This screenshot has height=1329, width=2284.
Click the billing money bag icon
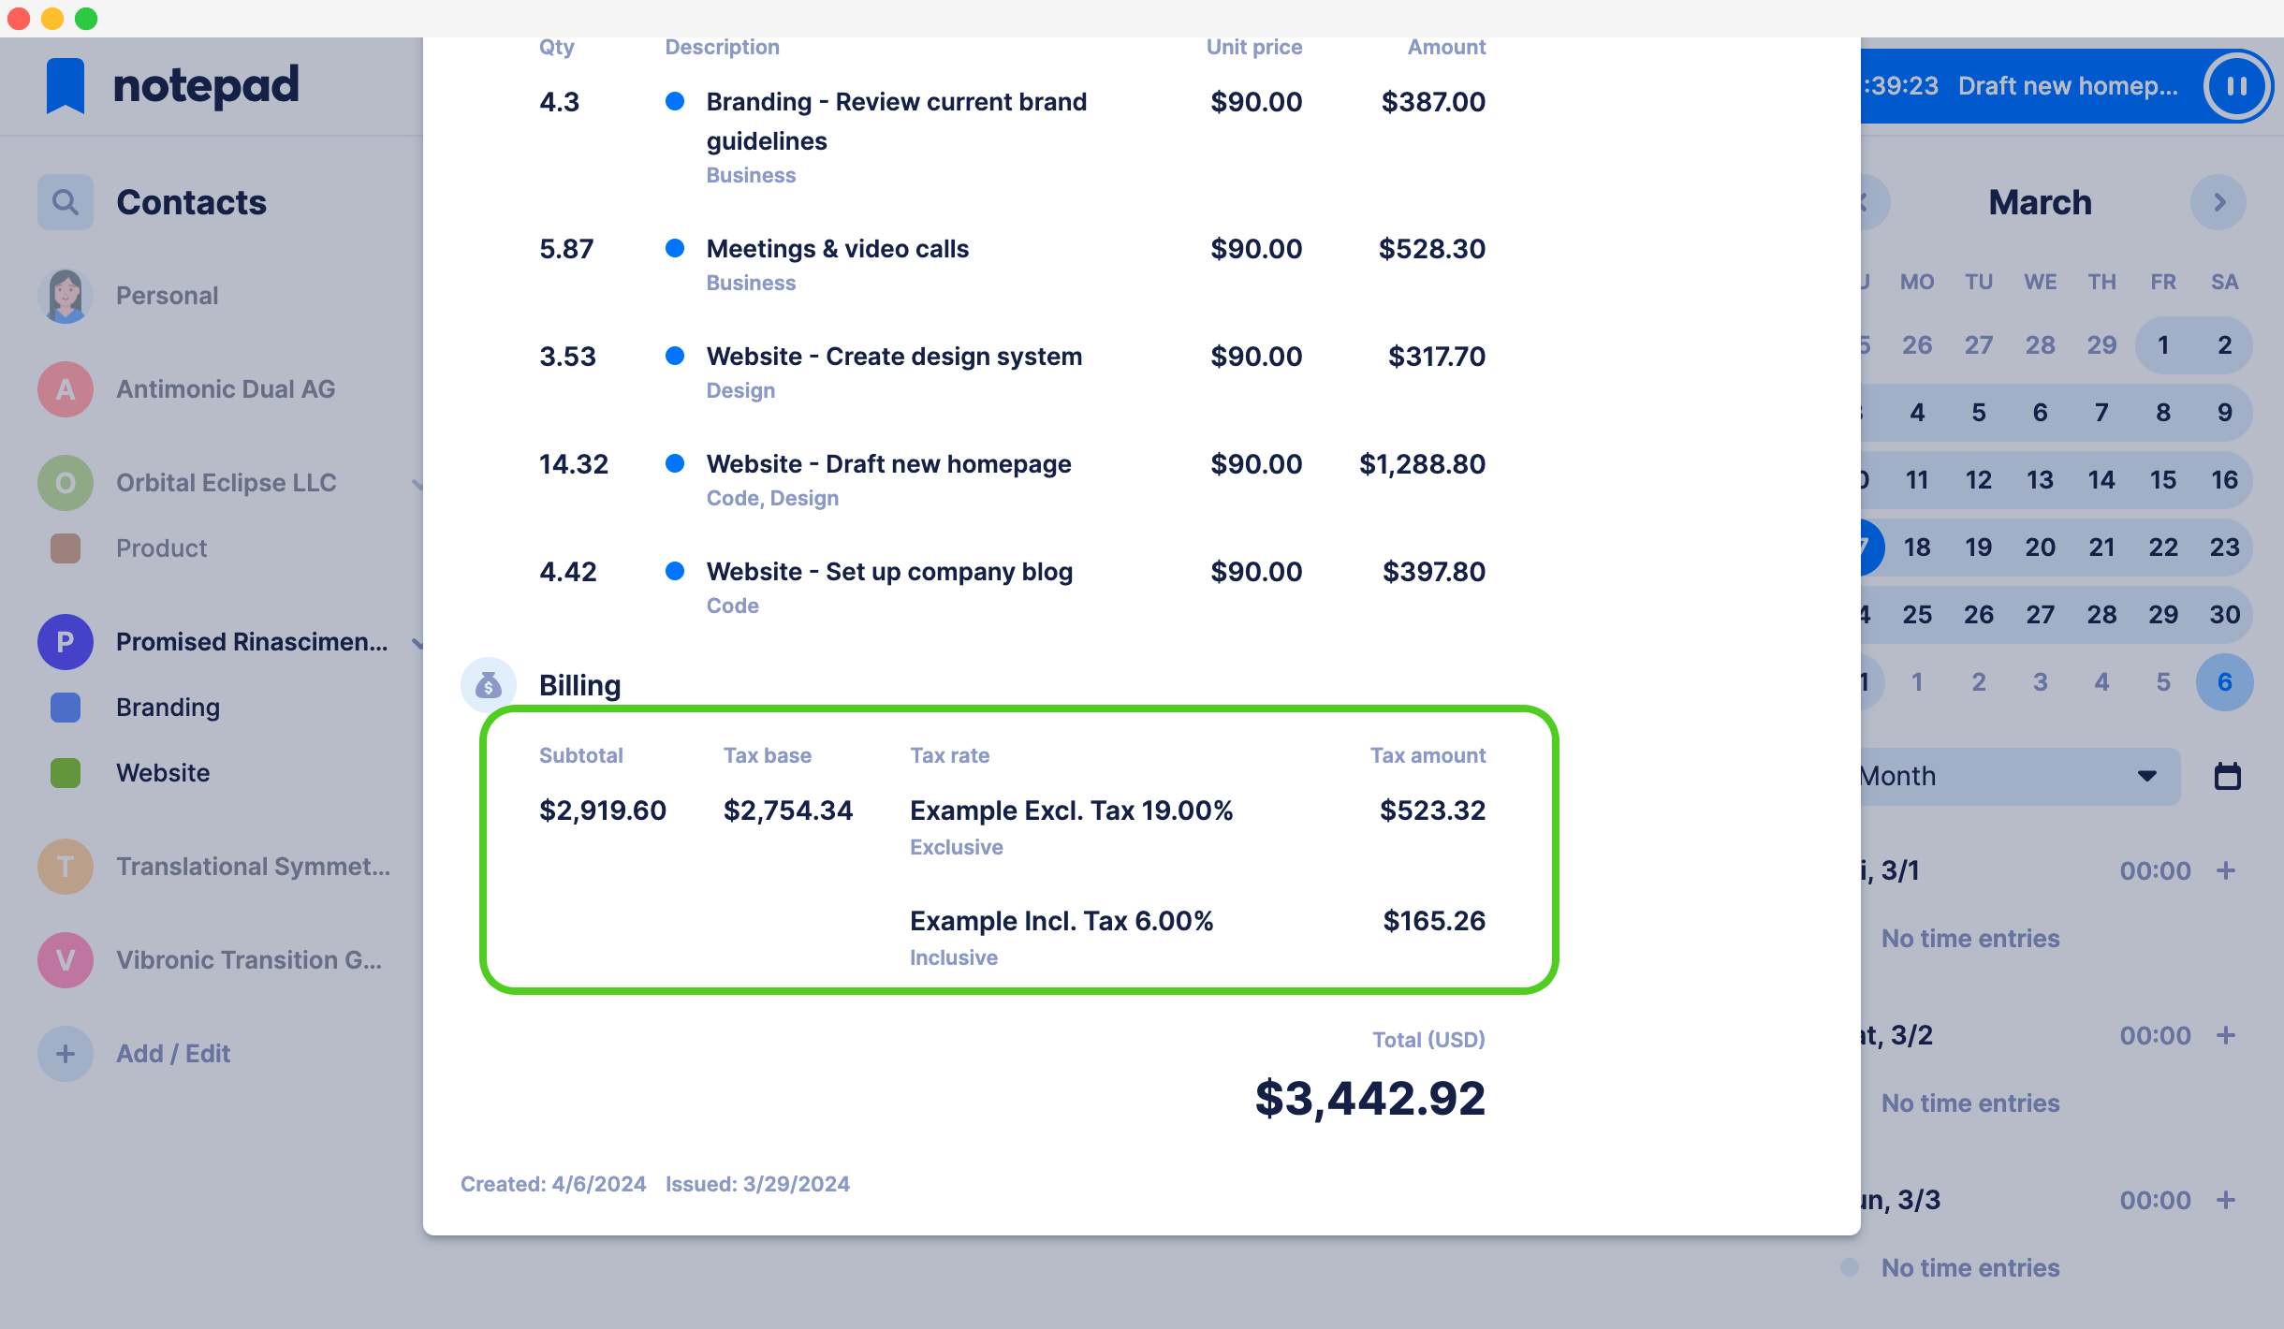point(487,683)
